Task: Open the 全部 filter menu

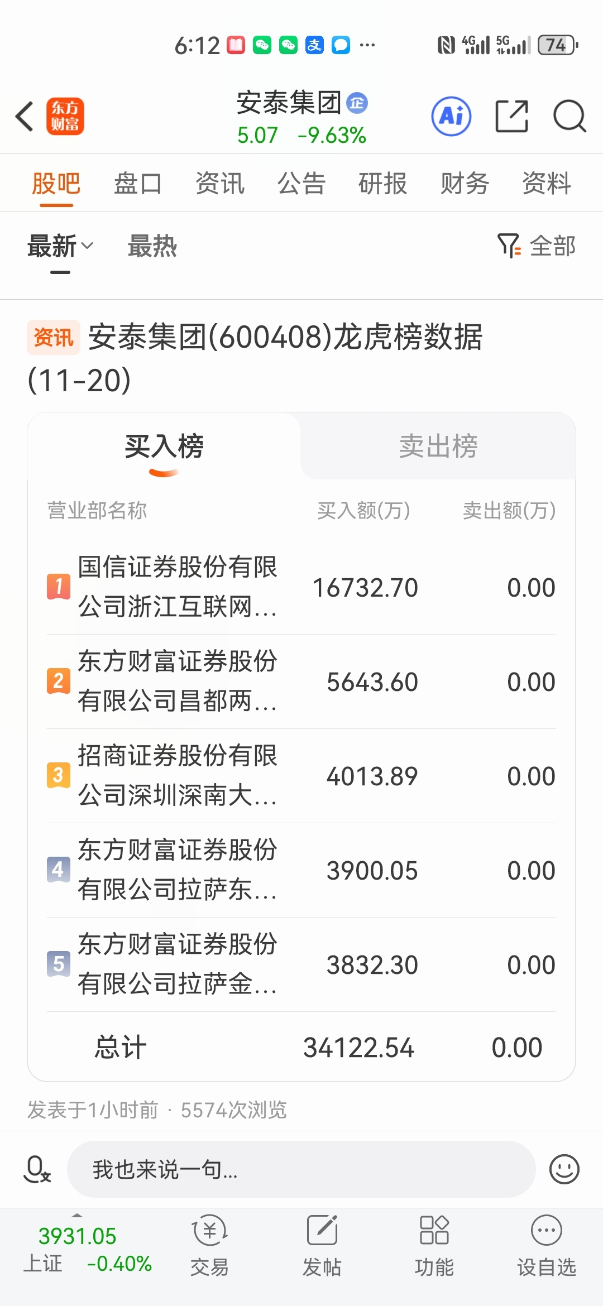Action: point(537,246)
